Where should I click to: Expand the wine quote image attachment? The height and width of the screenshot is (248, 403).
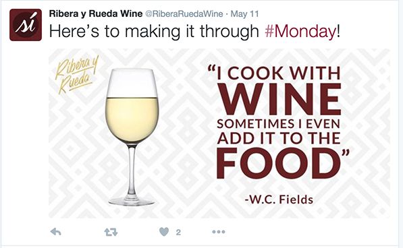click(219, 133)
